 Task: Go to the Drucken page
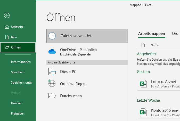pos(17,103)
